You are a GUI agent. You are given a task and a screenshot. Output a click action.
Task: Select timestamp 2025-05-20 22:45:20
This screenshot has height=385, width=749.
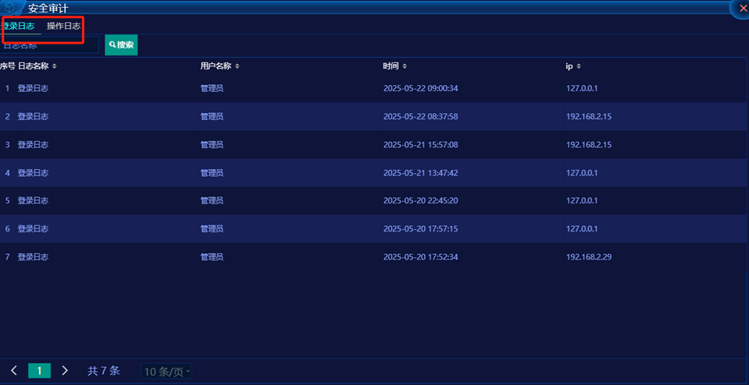pos(421,200)
